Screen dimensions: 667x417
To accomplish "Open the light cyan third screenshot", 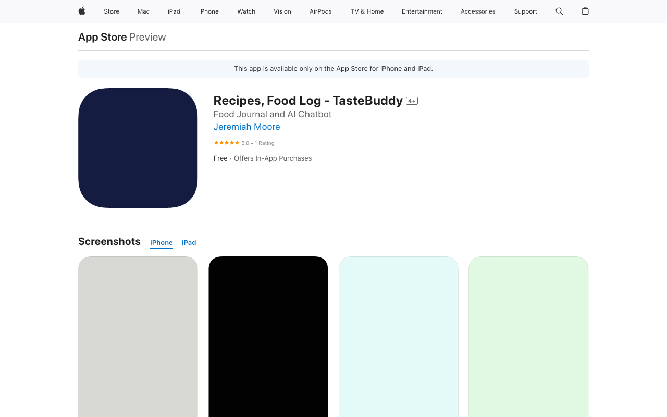I will click(x=399, y=337).
